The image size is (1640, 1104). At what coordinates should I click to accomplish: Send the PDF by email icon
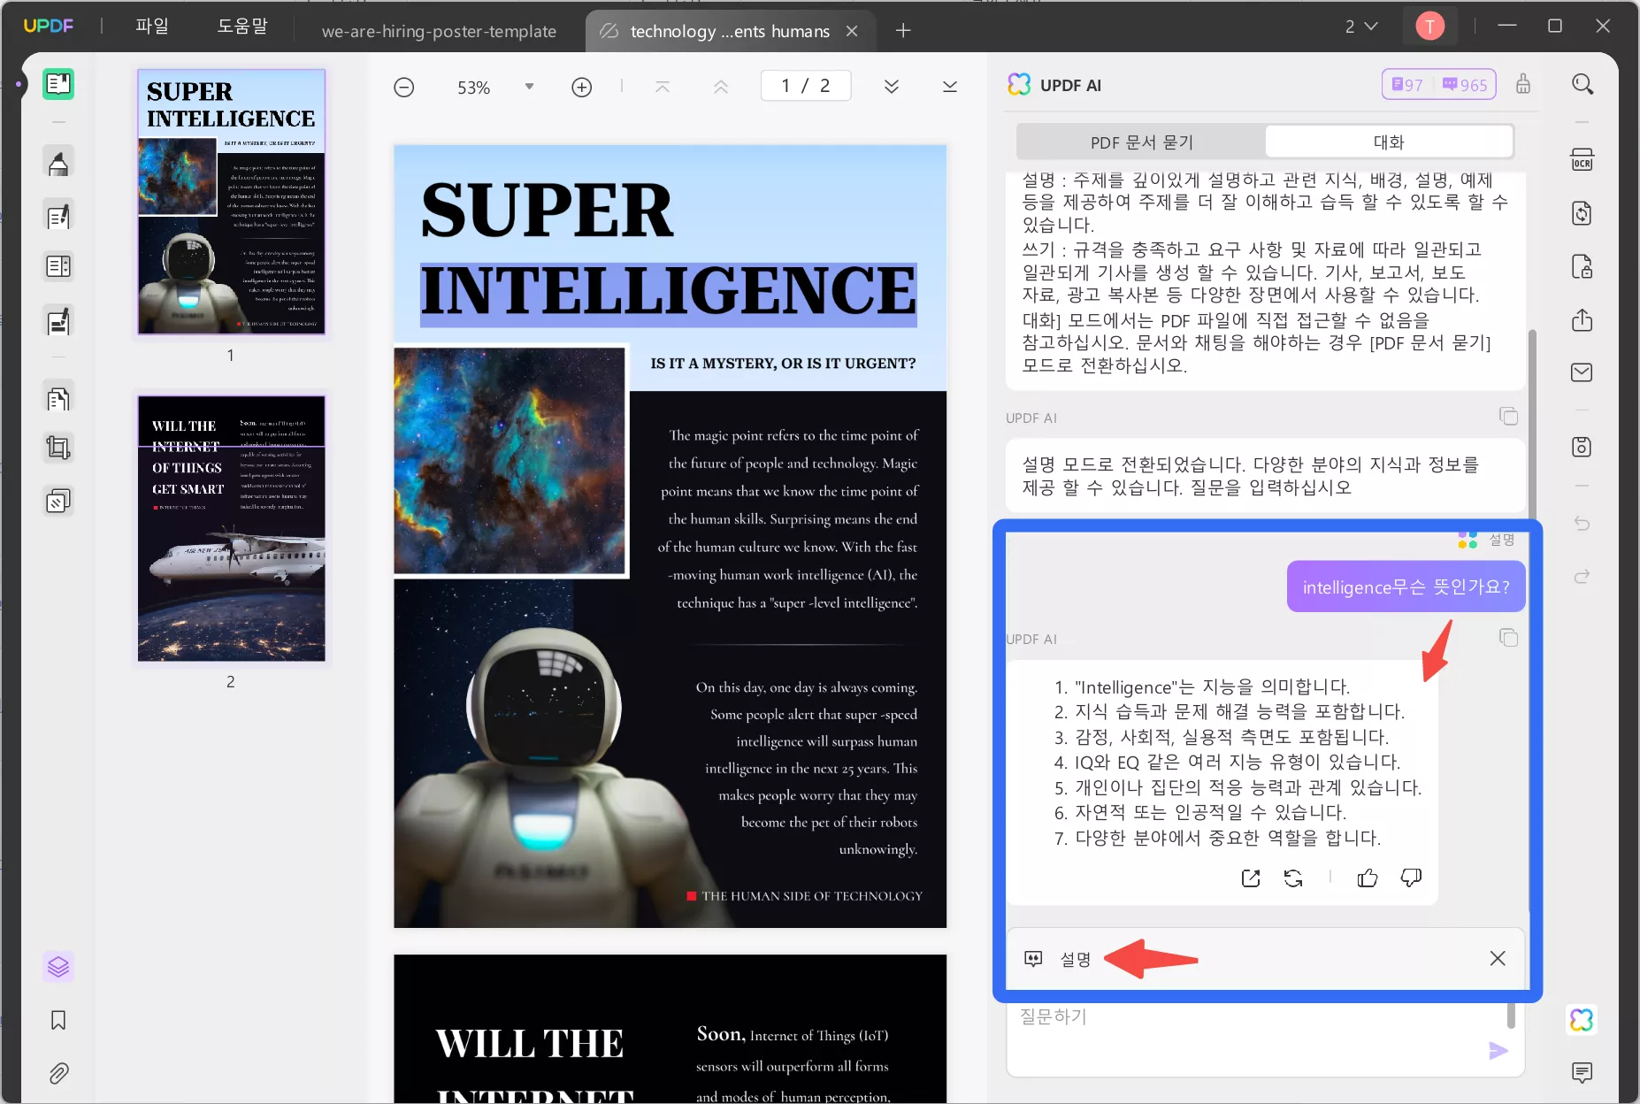coord(1582,372)
